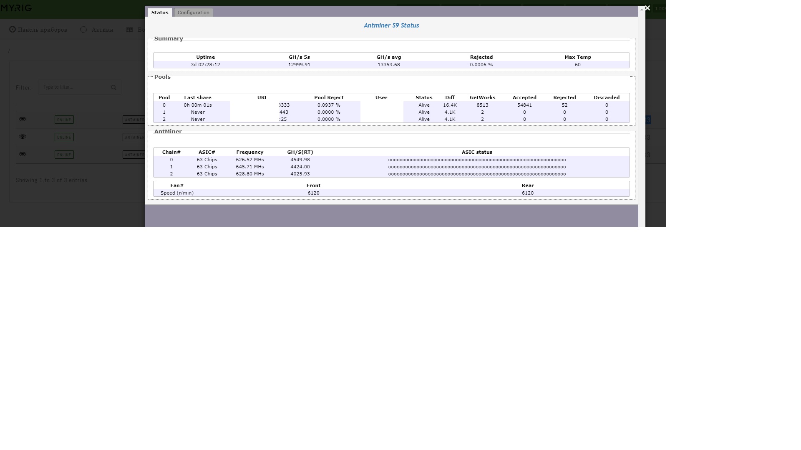Click the ONLINE badge in the second row
The image size is (801, 450).
coord(64,137)
